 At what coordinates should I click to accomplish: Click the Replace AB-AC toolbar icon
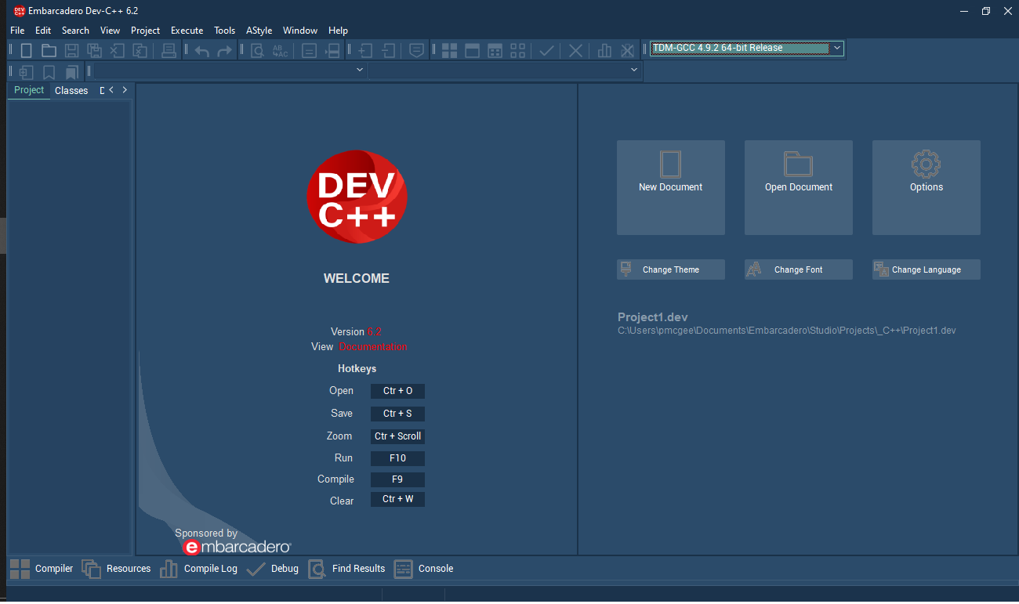[x=280, y=51]
